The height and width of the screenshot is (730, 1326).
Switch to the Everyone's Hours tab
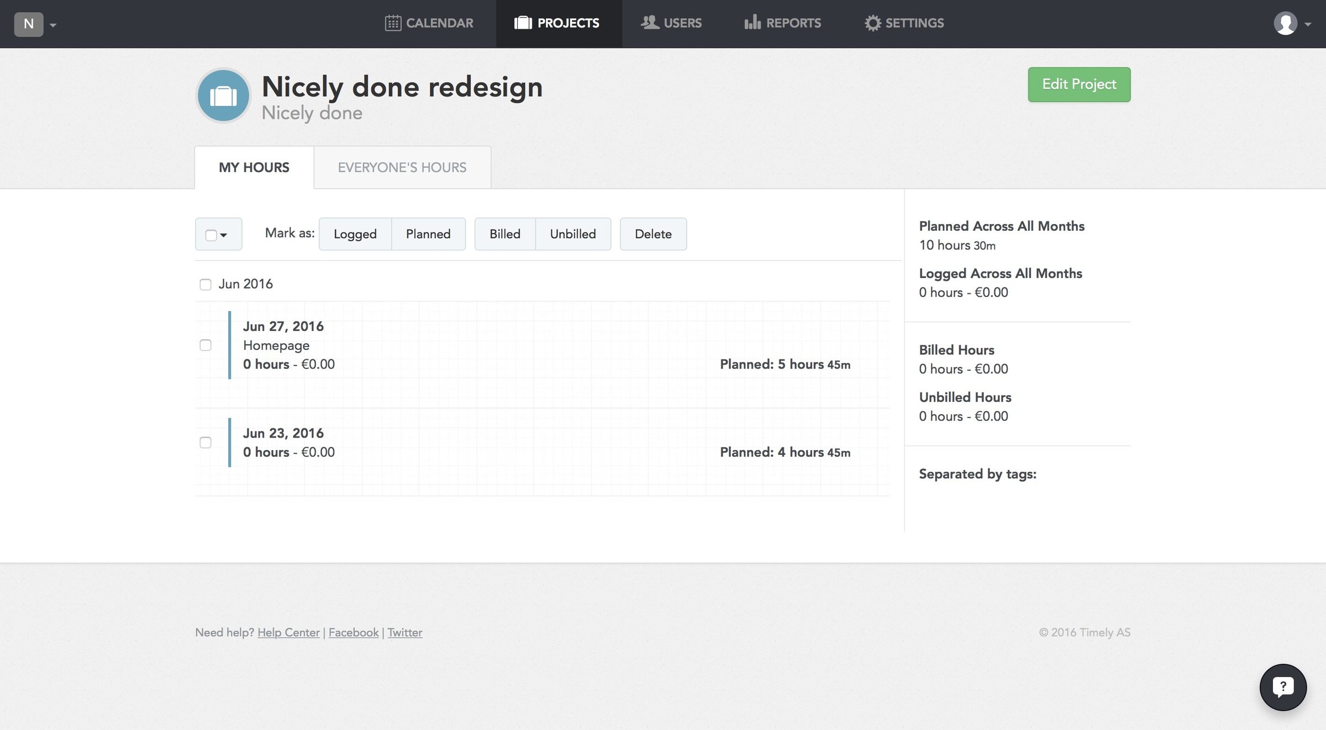(x=402, y=167)
